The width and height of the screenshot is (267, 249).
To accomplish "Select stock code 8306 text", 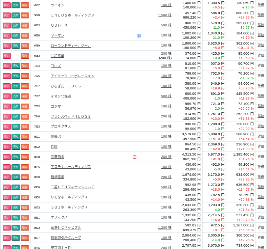I will click(37, 187).
